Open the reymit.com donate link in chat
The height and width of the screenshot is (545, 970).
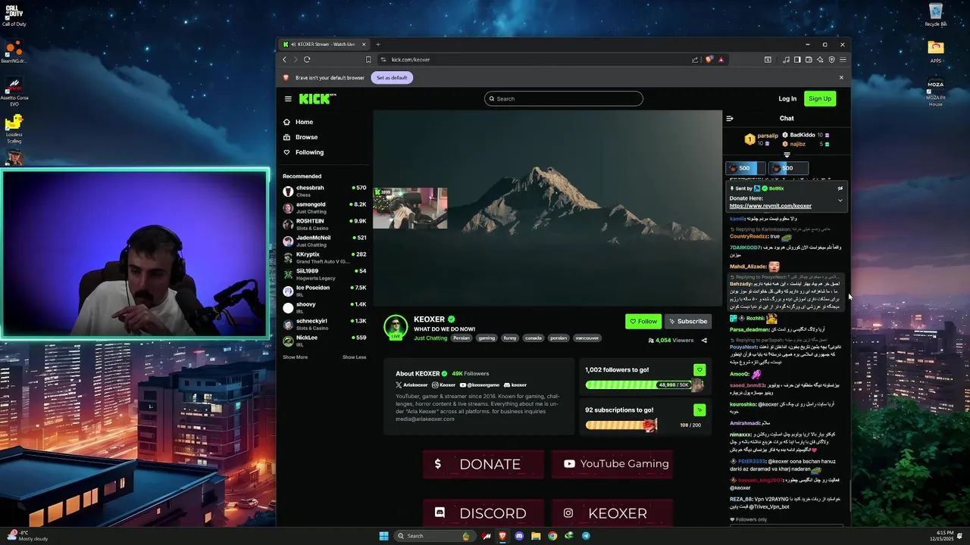click(770, 206)
